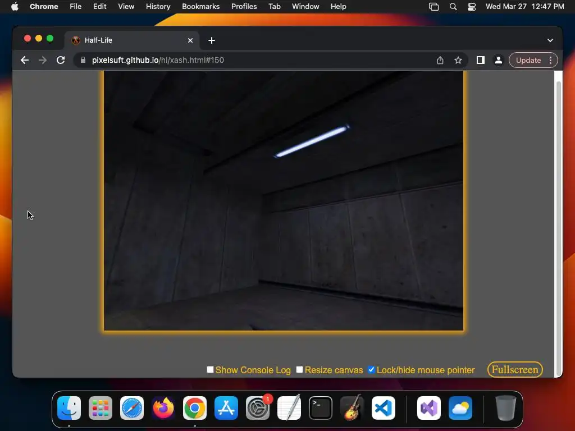Expand the tab search chevron
This screenshot has height=431, width=575.
[x=550, y=40]
